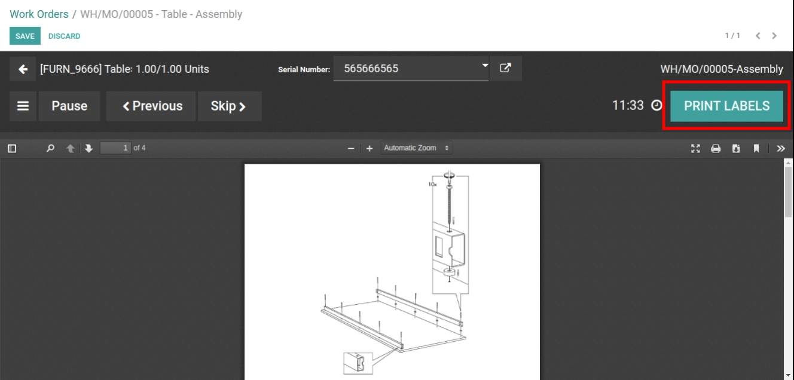Print the assembly instructions document
Image resolution: width=794 pixels, height=380 pixels.
pyautogui.click(x=716, y=148)
